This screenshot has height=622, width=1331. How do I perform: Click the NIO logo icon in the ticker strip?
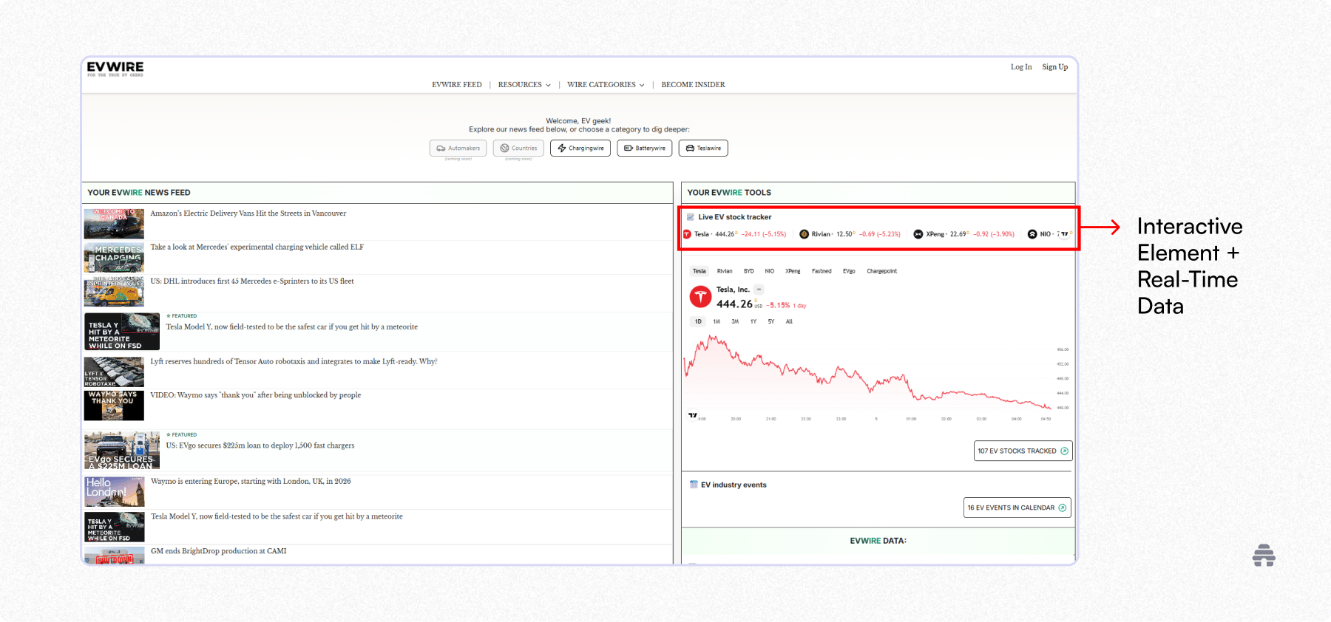pyautogui.click(x=1032, y=234)
